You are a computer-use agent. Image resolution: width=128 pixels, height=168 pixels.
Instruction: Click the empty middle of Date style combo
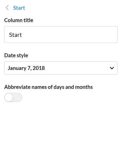point(76,68)
